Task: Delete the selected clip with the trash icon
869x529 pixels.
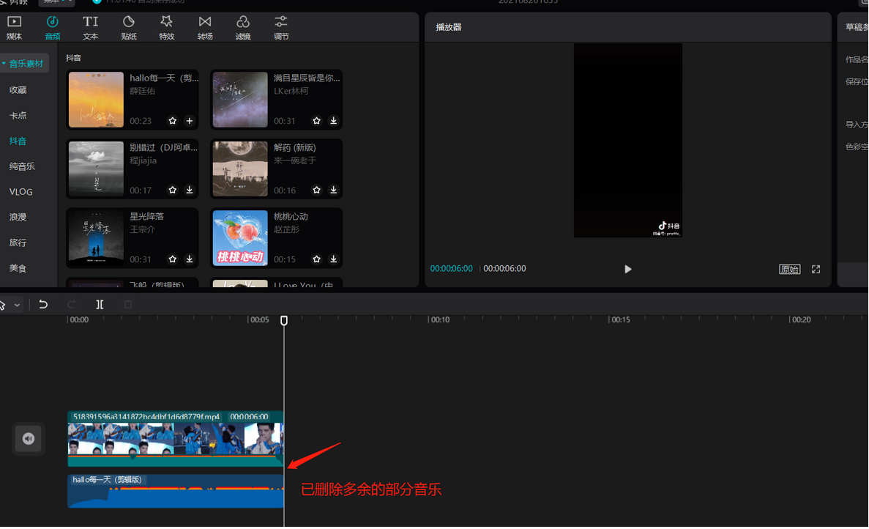Action: [128, 304]
